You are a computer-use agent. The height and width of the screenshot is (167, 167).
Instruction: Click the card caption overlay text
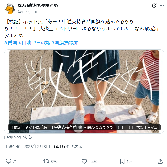(x=84, y=127)
